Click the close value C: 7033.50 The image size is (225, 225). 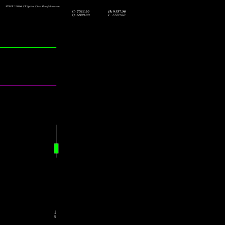(81, 12)
